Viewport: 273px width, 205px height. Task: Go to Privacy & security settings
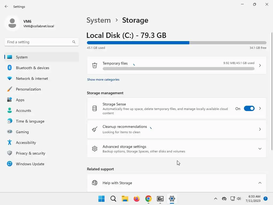(x=30, y=153)
